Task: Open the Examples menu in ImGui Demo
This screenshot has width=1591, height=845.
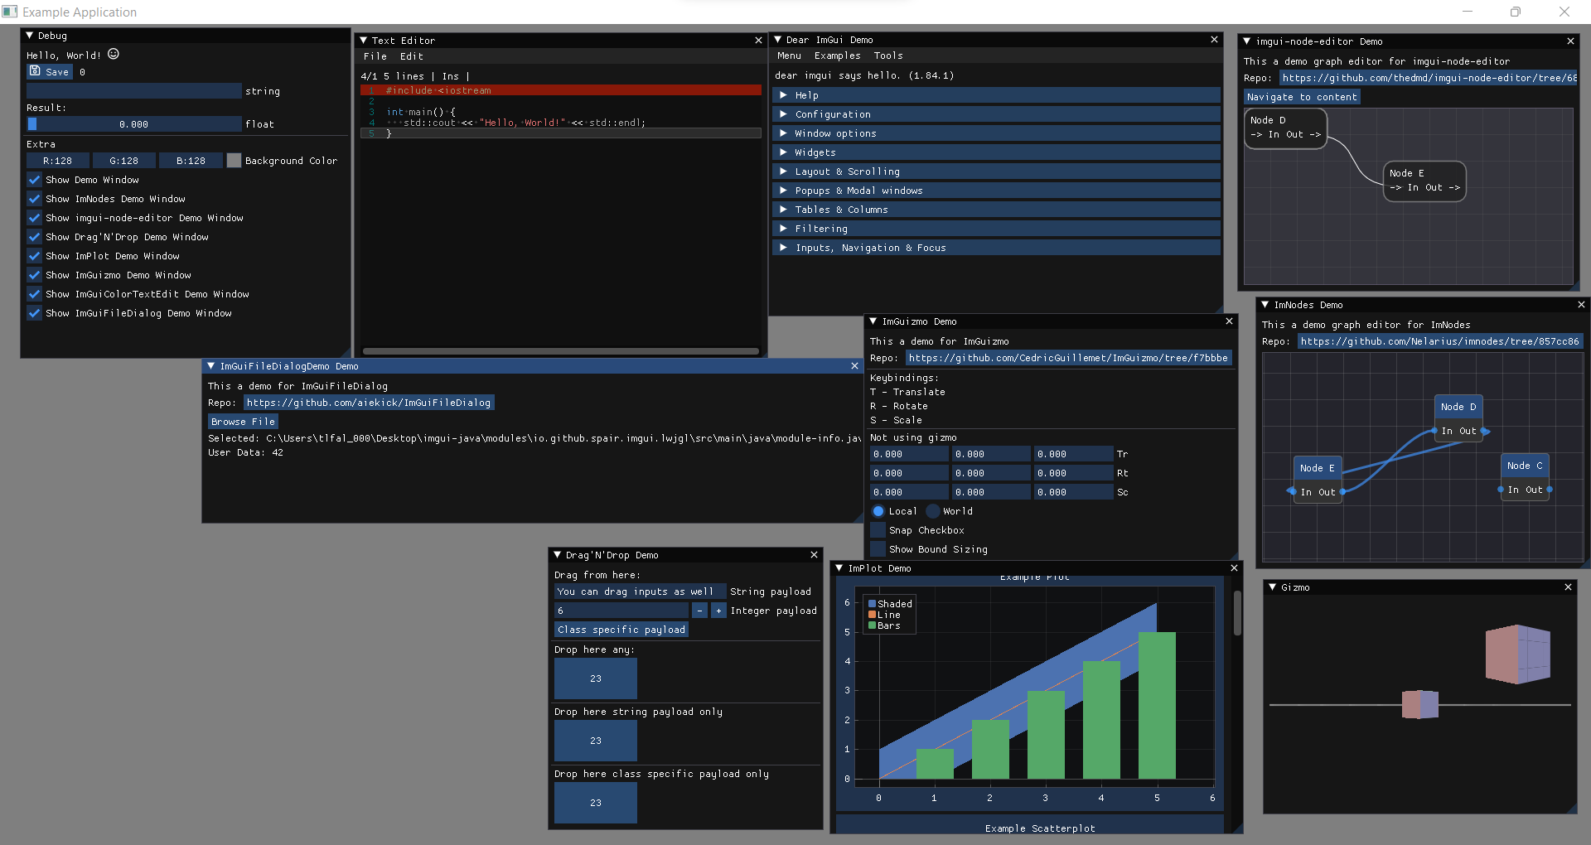Action: (837, 56)
